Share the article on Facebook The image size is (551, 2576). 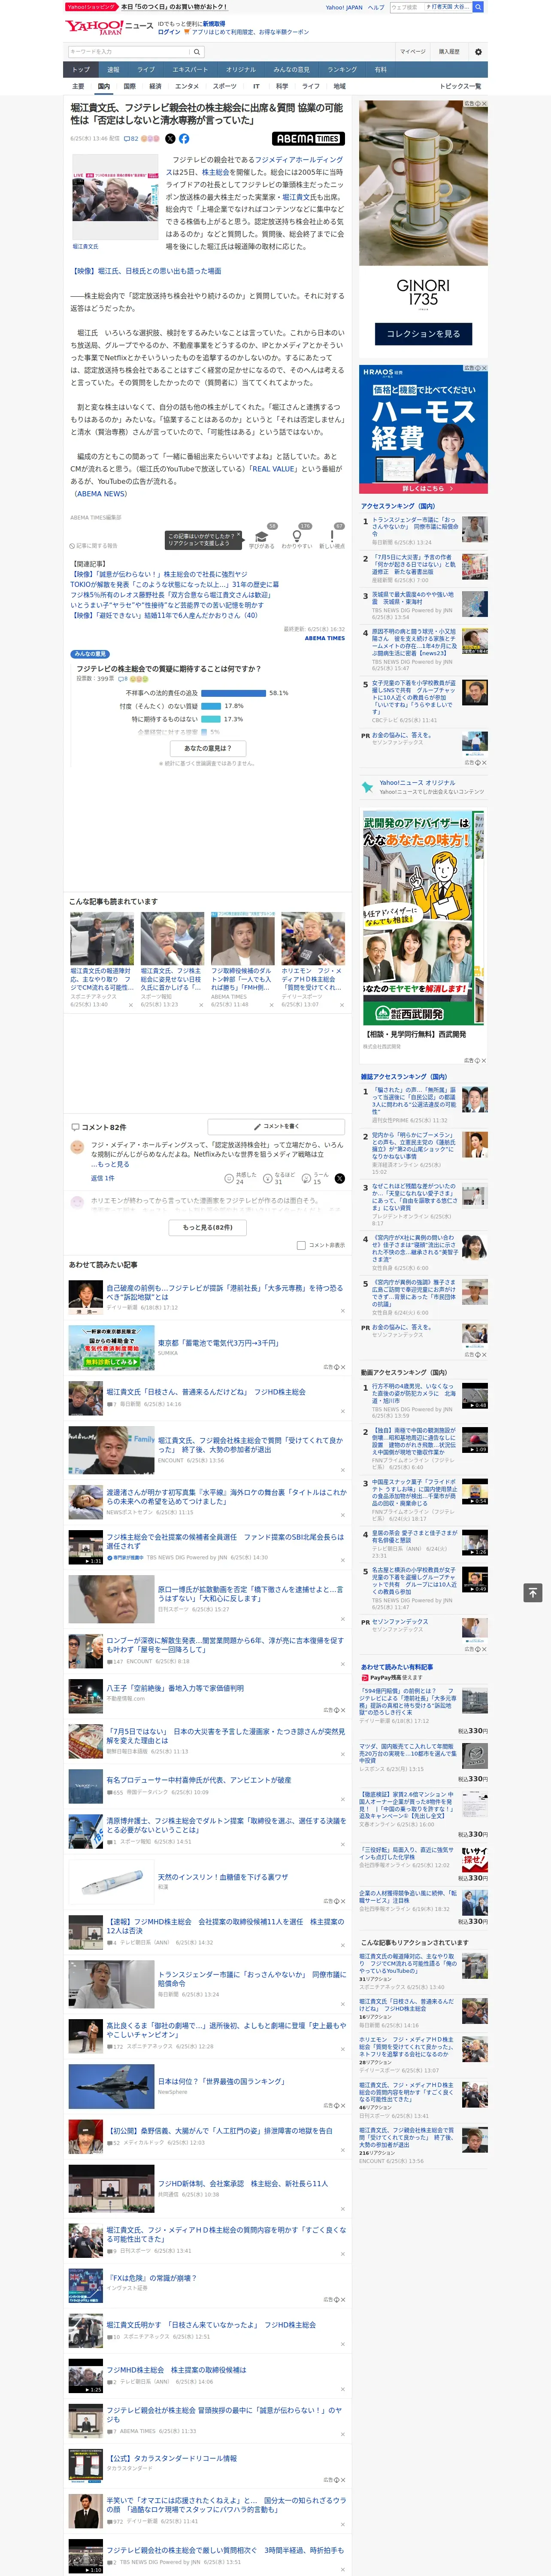(184, 139)
